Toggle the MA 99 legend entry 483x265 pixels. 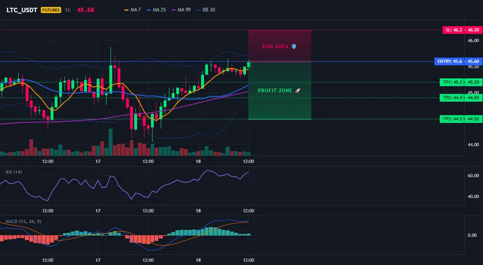(x=181, y=10)
